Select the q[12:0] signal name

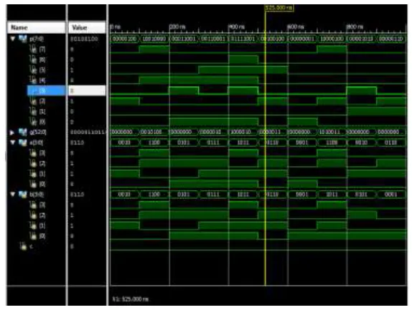pos(38,132)
